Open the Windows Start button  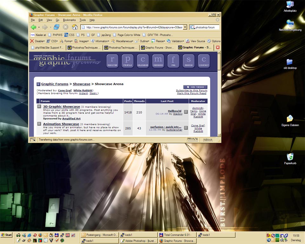point(6,235)
